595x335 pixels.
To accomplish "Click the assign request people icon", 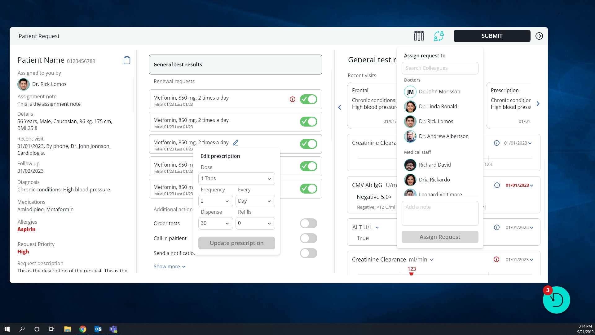I will pyautogui.click(x=439, y=36).
